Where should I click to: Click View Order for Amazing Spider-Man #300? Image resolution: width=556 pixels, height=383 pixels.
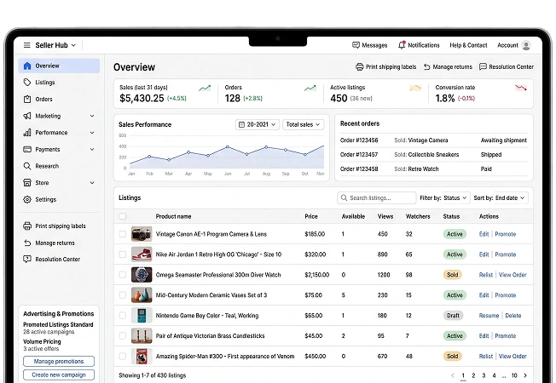(513, 356)
